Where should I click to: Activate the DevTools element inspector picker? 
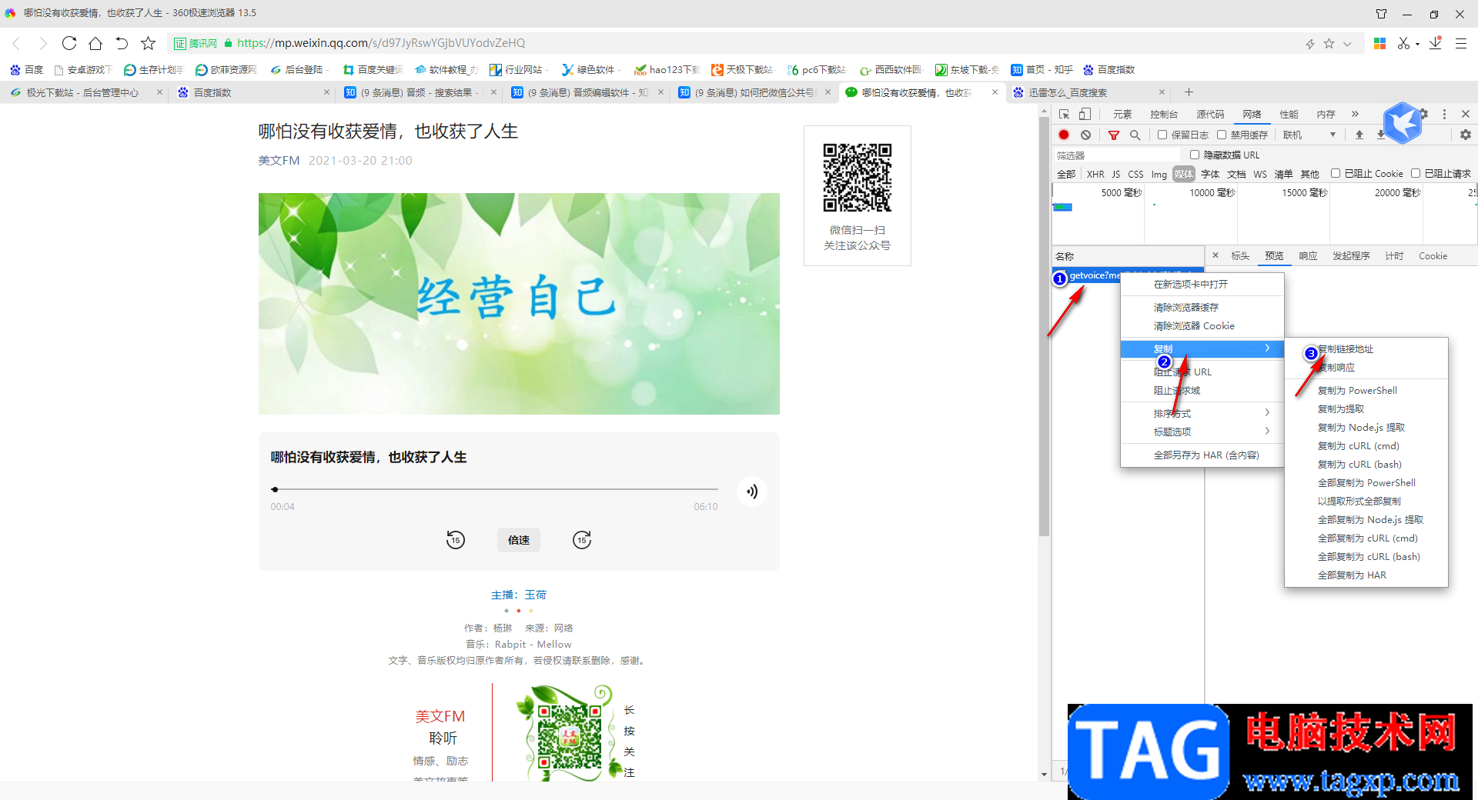[x=1065, y=114]
